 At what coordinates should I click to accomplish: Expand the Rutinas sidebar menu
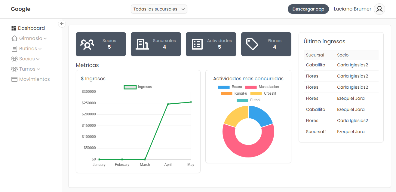(x=26, y=49)
